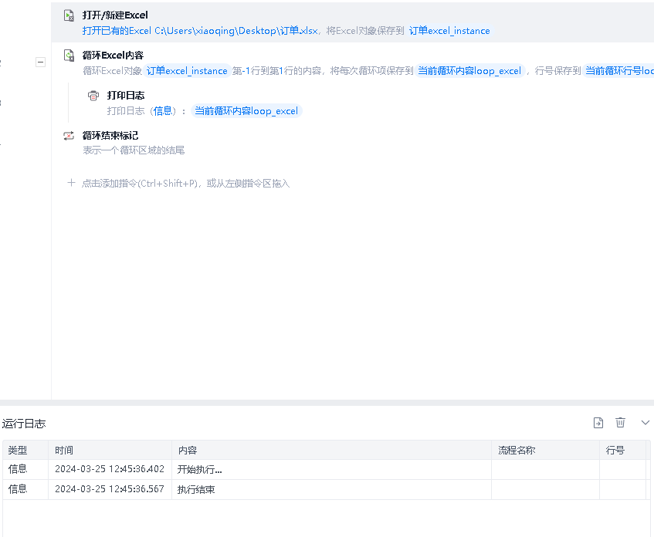Click 订单excel_instance variable in the open step

coord(449,31)
